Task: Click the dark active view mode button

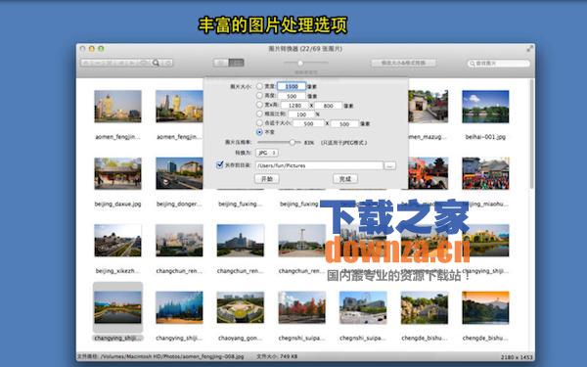Action: coord(236,63)
